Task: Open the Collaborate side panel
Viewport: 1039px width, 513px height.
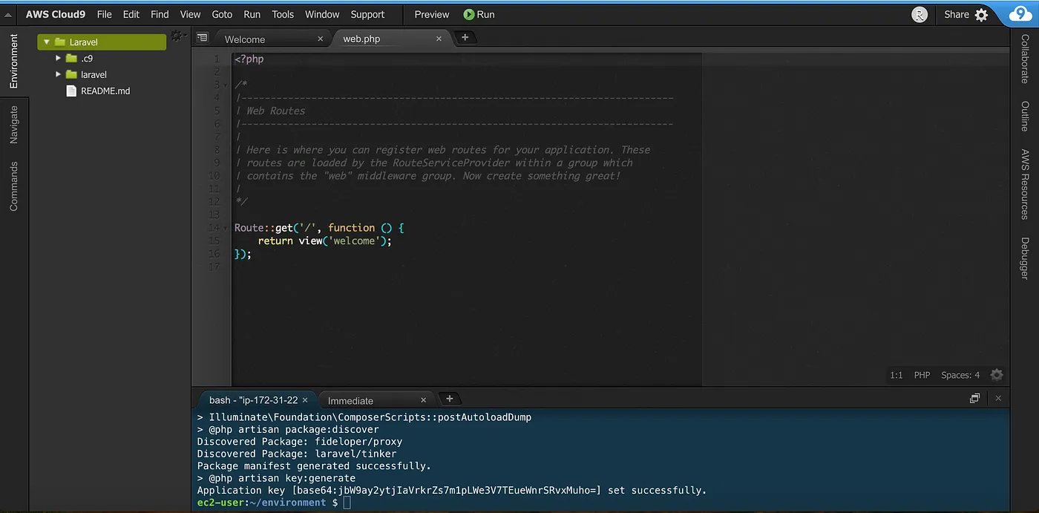Action: [1025, 59]
